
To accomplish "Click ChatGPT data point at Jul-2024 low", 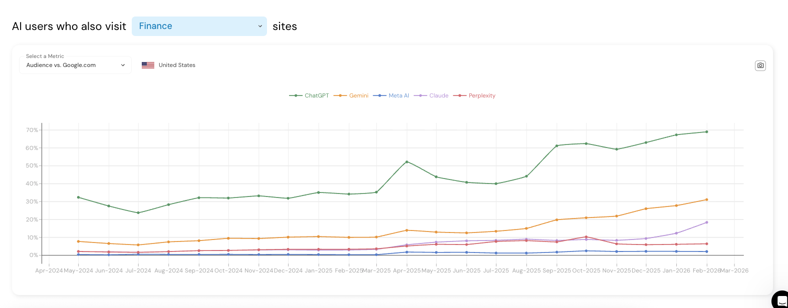I will point(138,213).
